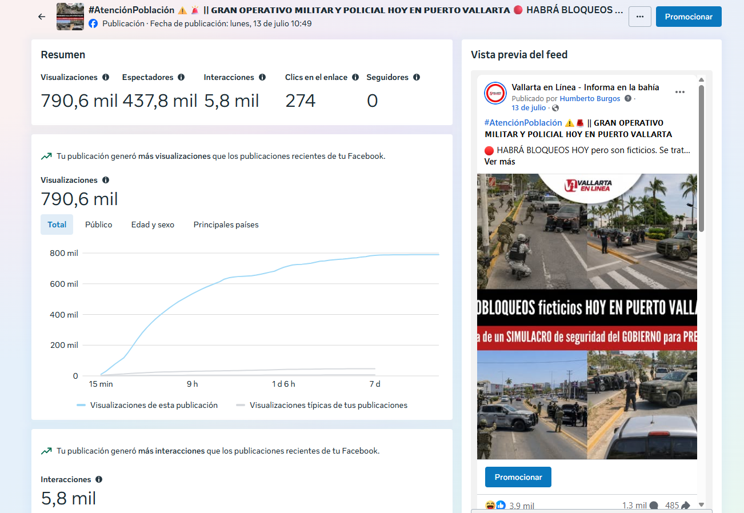Open the three-dot more options button in header
This screenshot has width=744, height=513.
coord(639,17)
